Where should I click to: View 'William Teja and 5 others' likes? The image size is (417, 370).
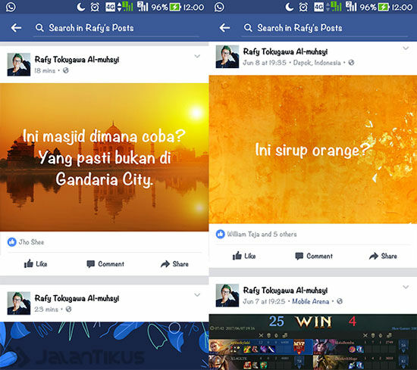click(x=262, y=234)
